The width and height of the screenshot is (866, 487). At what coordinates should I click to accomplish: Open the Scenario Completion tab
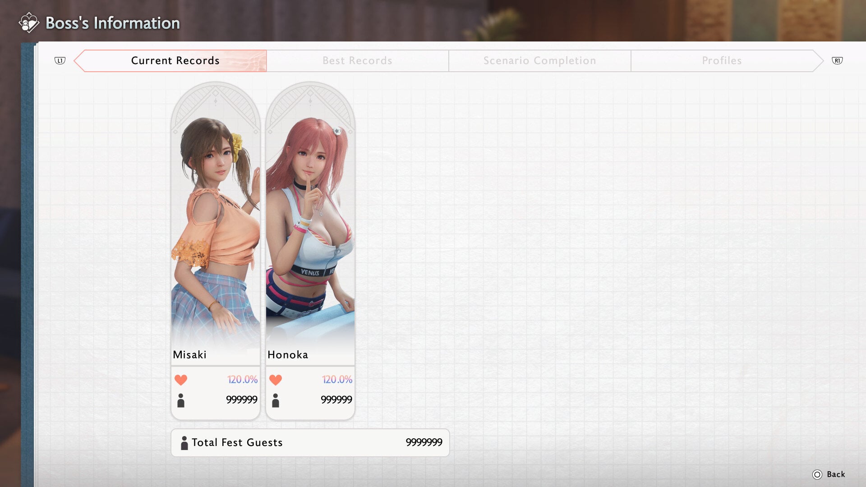[x=539, y=61]
